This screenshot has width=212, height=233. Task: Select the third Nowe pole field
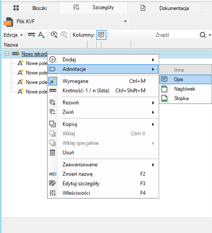pyautogui.click(x=36, y=82)
